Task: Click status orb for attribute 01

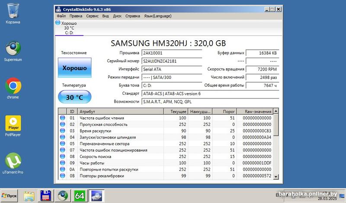Action: click(62, 118)
